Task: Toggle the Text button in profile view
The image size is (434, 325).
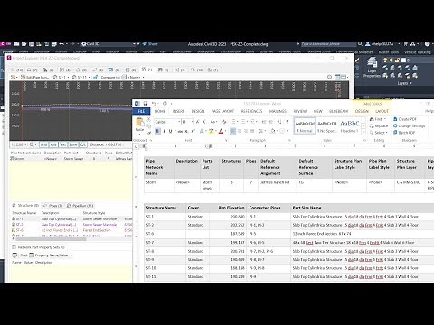Action: (x=63, y=144)
